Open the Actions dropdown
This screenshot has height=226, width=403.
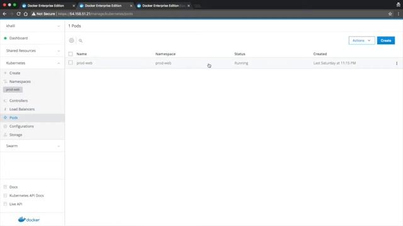coord(361,40)
